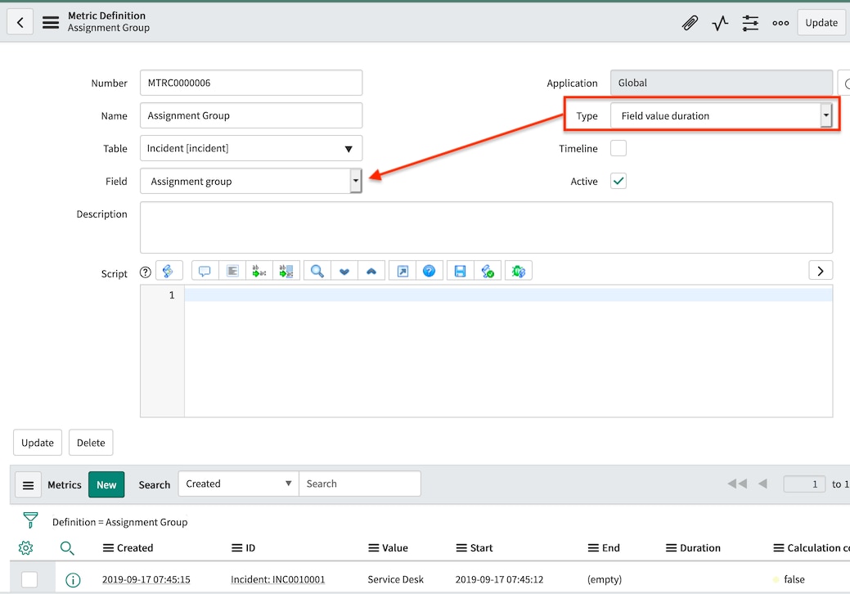Image resolution: width=850 pixels, height=594 pixels.
Task: Click the filter funnel icon
Action: pyautogui.click(x=30, y=520)
